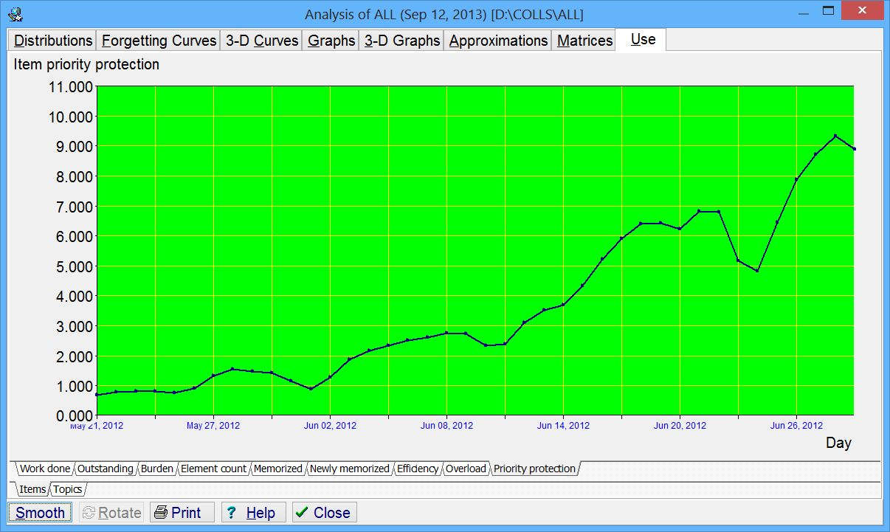Open the Outstanding bottom tab
The image size is (890, 532).
click(x=106, y=469)
